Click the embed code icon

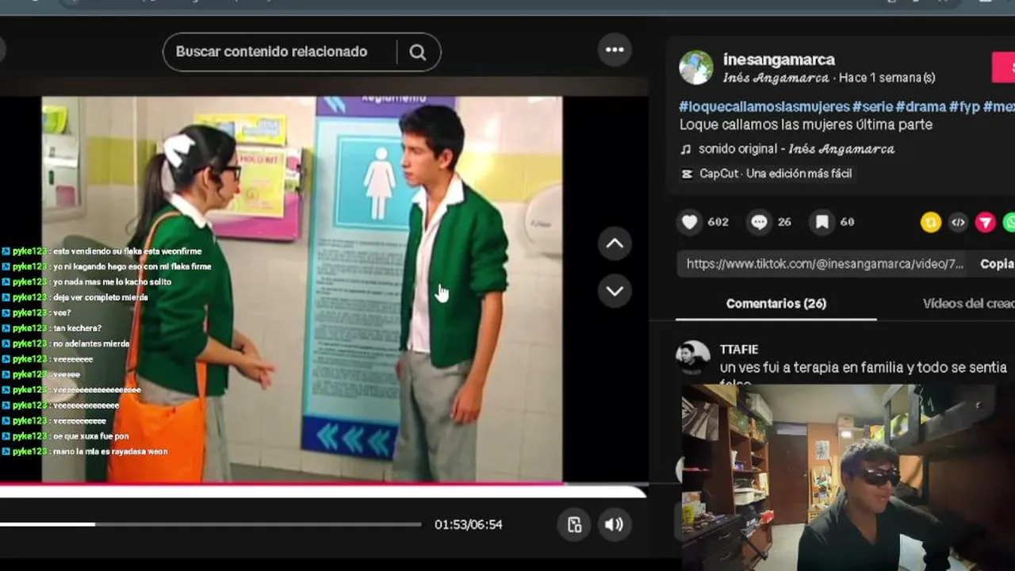pyautogui.click(x=958, y=223)
